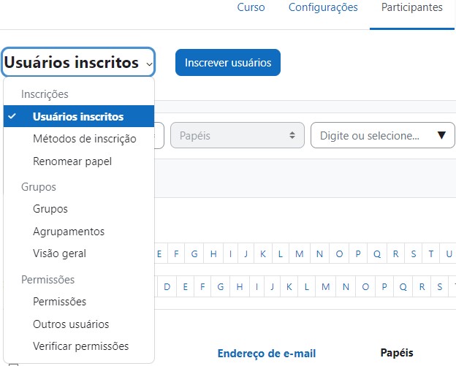Choose Outros usuários in the menu
The height and width of the screenshot is (366, 456).
pos(71,324)
